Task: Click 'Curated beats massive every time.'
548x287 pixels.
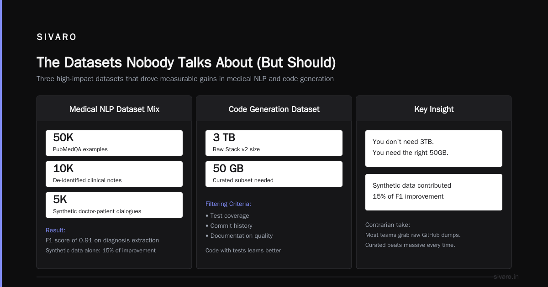Action: (x=410, y=245)
